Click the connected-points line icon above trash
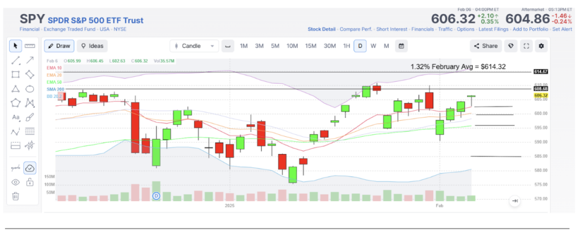The image size is (580, 235). click(15, 168)
